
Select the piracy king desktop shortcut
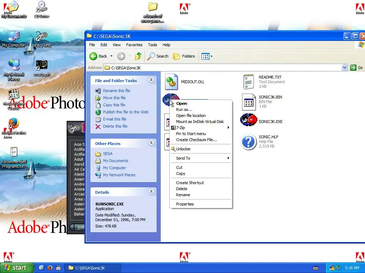tap(41, 39)
